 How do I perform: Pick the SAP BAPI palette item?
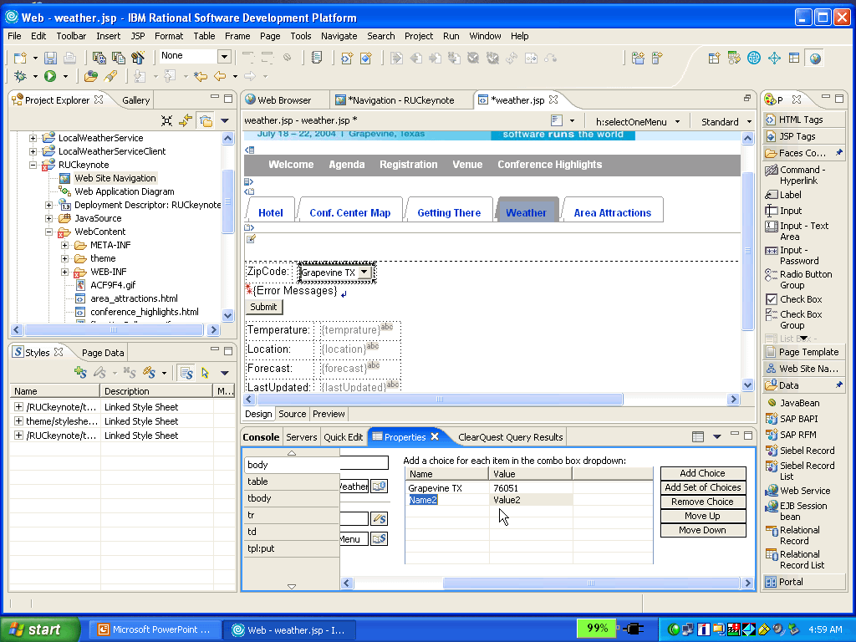(792, 419)
